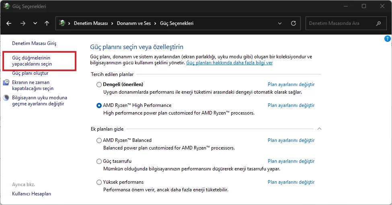The width and height of the screenshot is (392, 205).
Task: Open Kullanıcı Hesapları link
Action: pyautogui.click(x=31, y=194)
